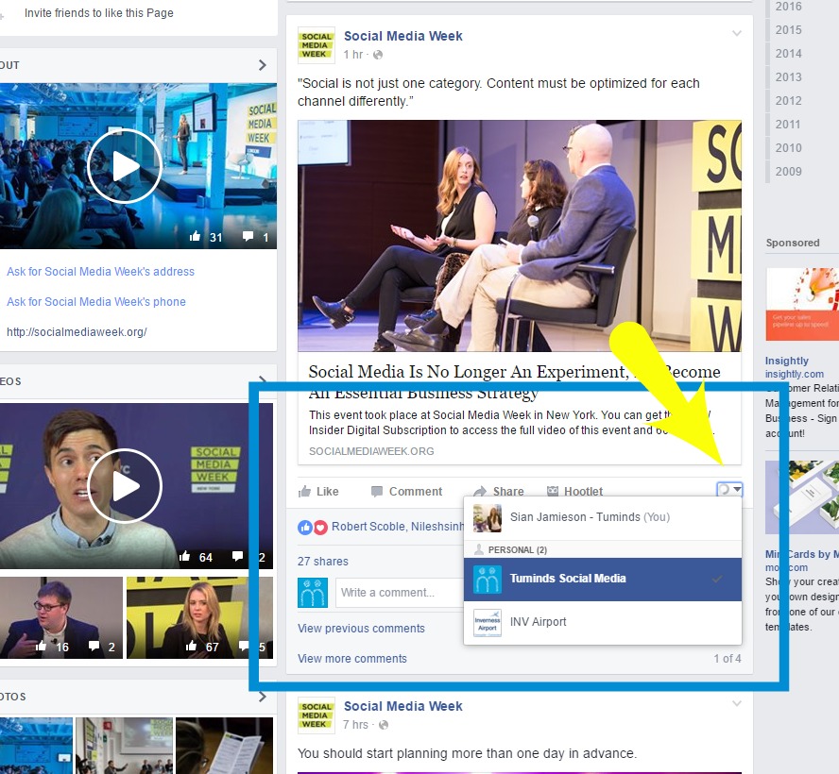
Task: Share the Social Media Week post
Action: click(499, 491)
